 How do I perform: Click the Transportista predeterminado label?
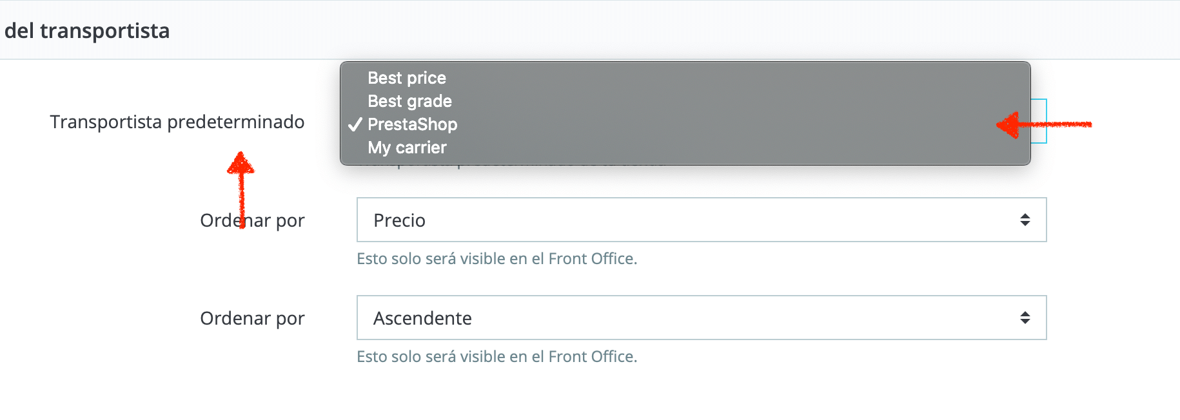click(177, 122)
